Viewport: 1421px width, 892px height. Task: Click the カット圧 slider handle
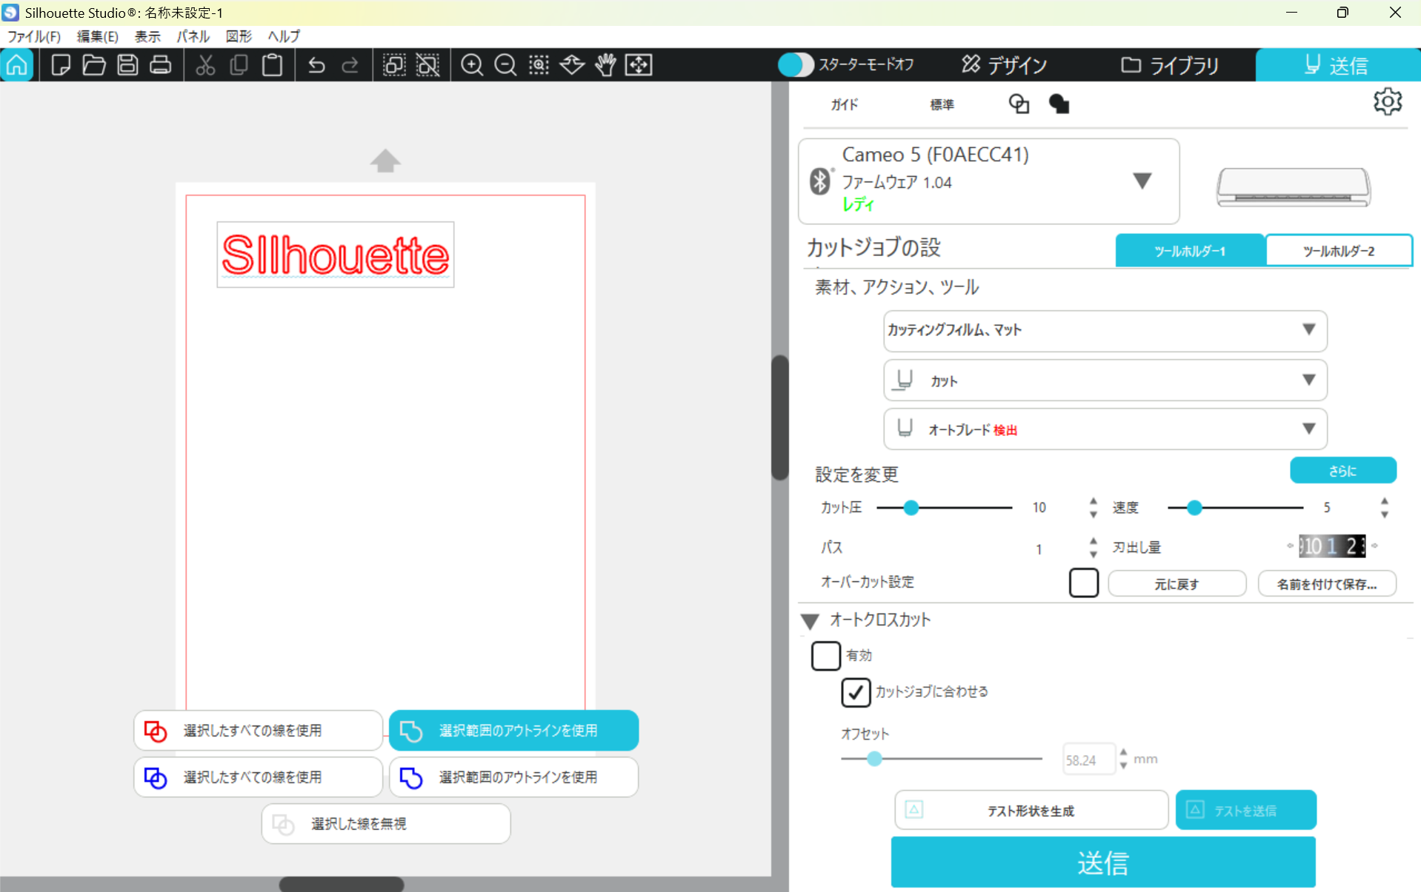pyautogui.click(x=911, y=508)
